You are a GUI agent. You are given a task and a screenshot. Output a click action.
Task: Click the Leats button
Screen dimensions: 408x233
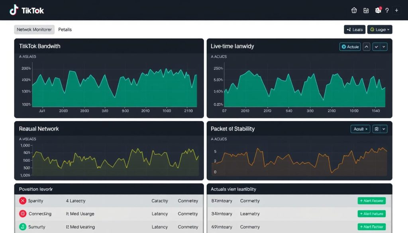coord(355,29)
